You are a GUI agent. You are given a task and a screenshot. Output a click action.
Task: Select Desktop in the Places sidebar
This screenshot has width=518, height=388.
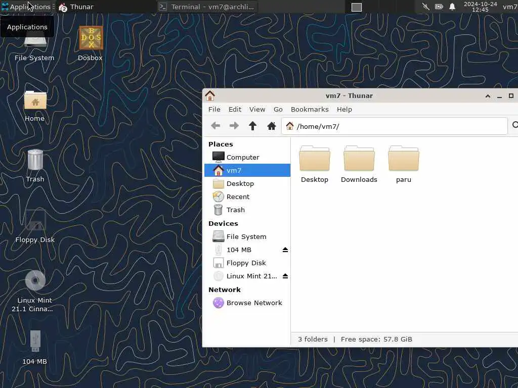point(247,184)
